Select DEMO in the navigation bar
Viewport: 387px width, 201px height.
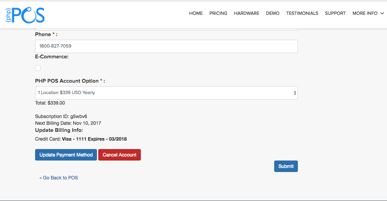pos(273,13)
